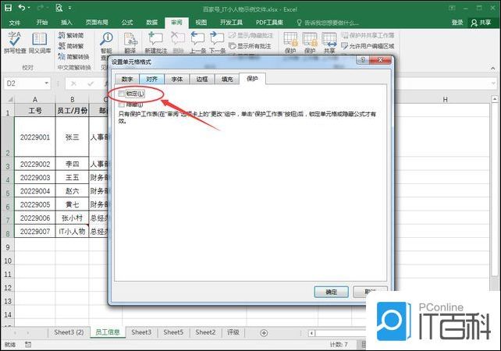Click the Undo arrow icon
This screenshot has height=351, width=501.
21,7
